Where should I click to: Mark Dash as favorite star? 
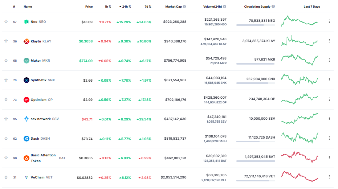[x=6, y=138]
